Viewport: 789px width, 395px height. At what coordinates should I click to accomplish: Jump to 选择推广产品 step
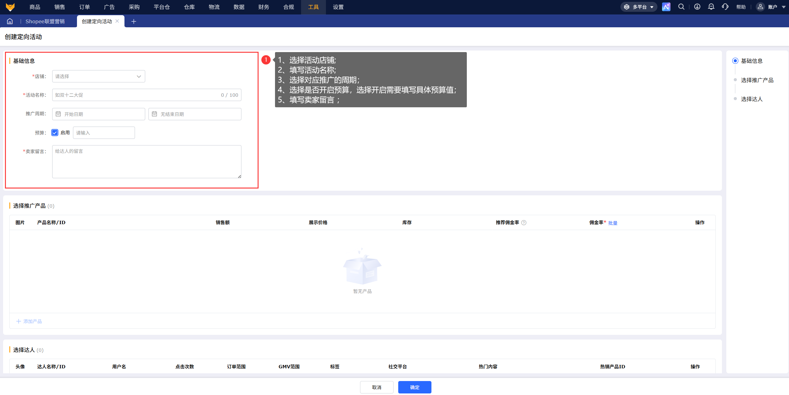point(757,80)
